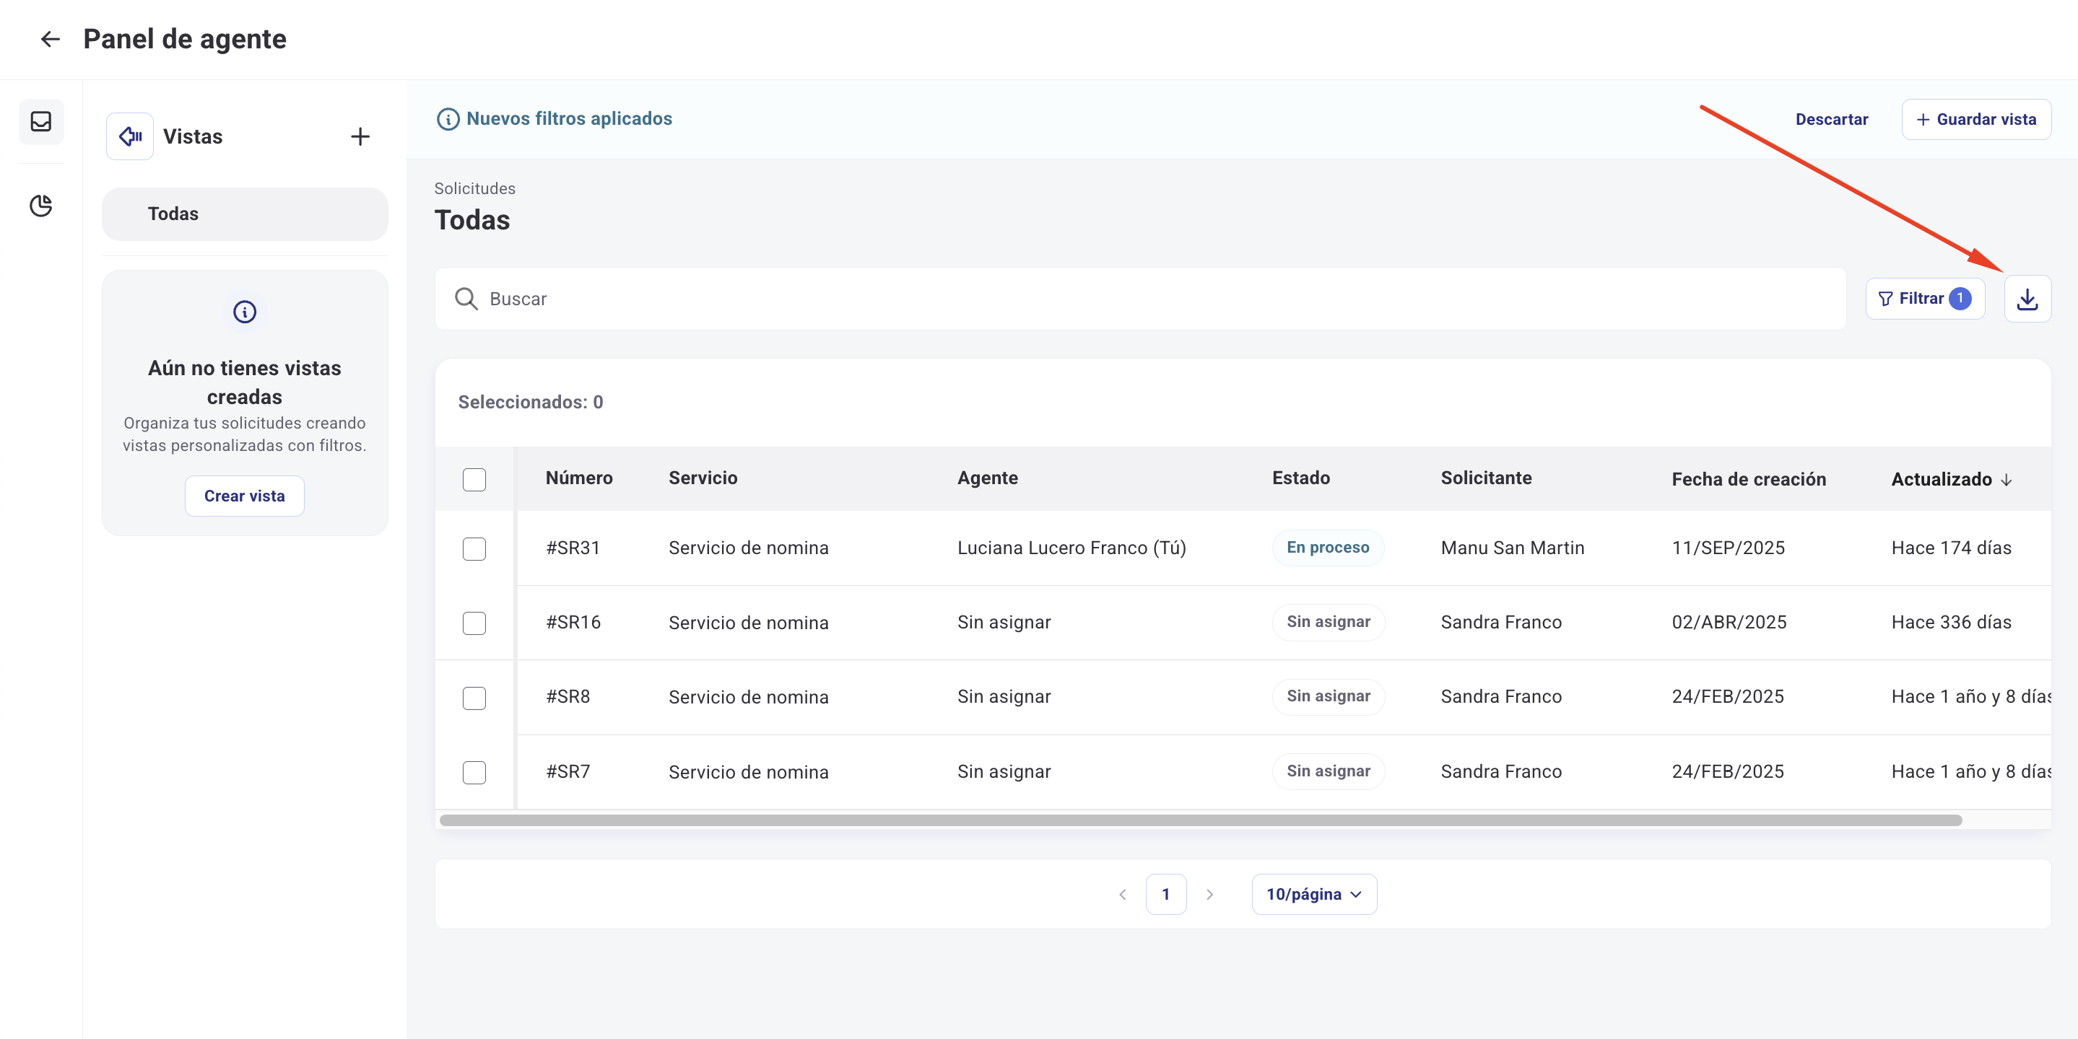Click the back arrow next to Panel de agente

point(51,39)
